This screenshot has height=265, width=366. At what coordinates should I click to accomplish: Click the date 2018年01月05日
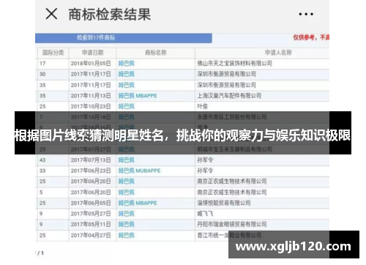(91, 64)
